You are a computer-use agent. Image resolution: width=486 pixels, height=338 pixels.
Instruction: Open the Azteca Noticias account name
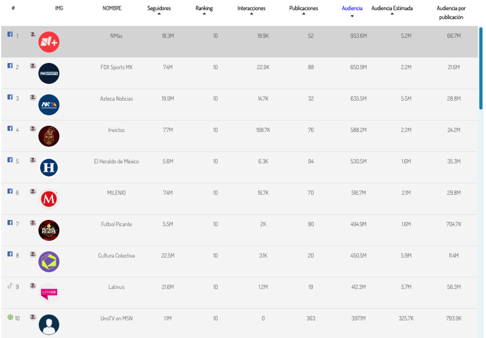[116, 99]
